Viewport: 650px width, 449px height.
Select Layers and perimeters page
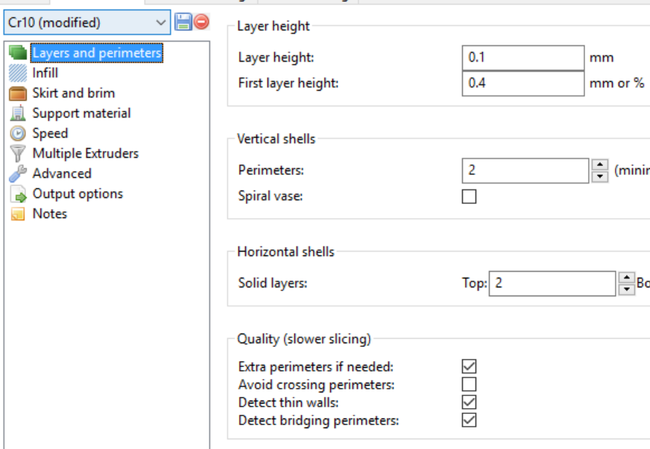pos(96,53)
